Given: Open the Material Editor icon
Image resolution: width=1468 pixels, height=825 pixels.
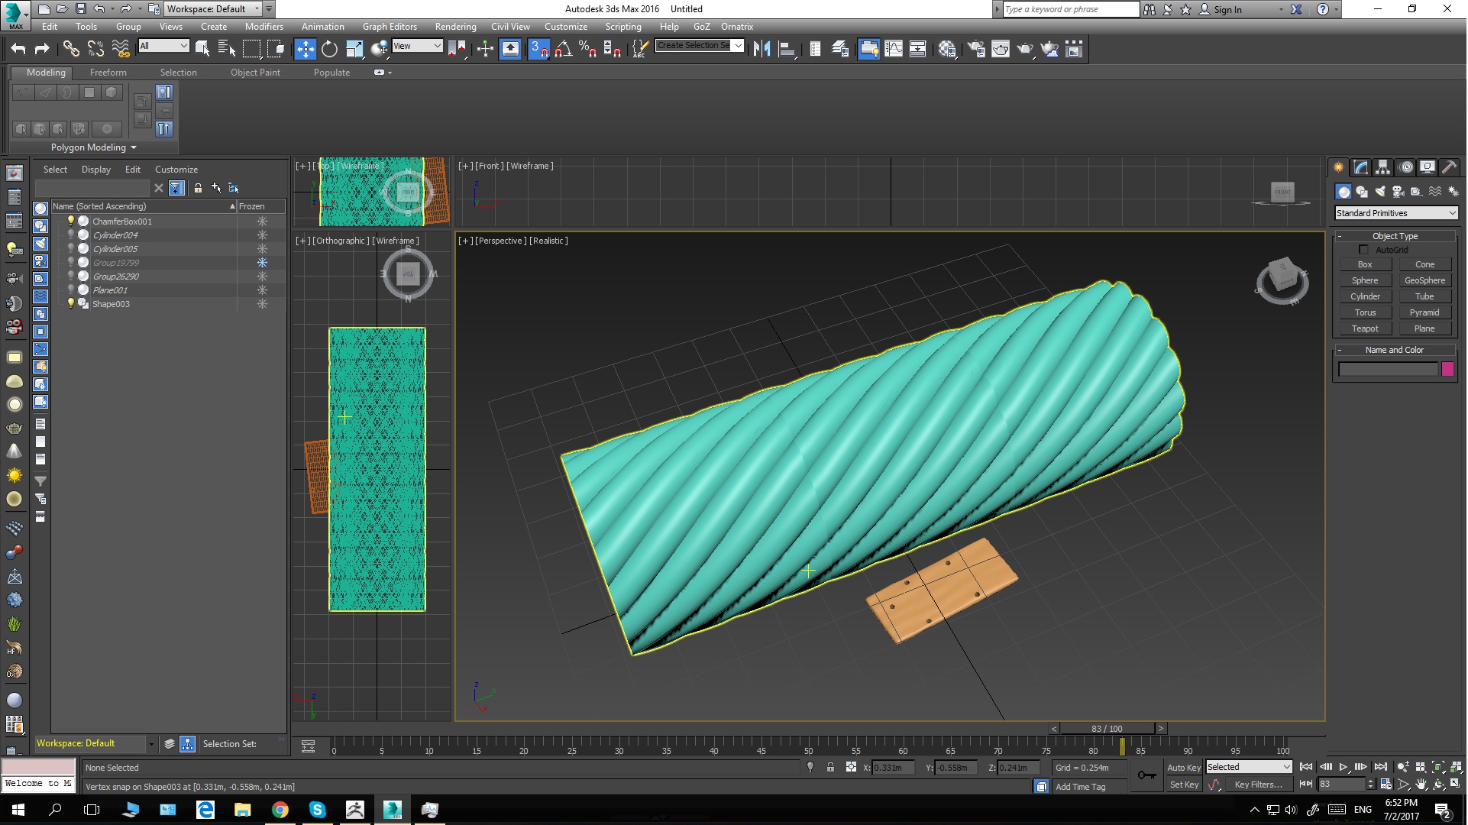Looking at the screenshot, I should [947, 49].
